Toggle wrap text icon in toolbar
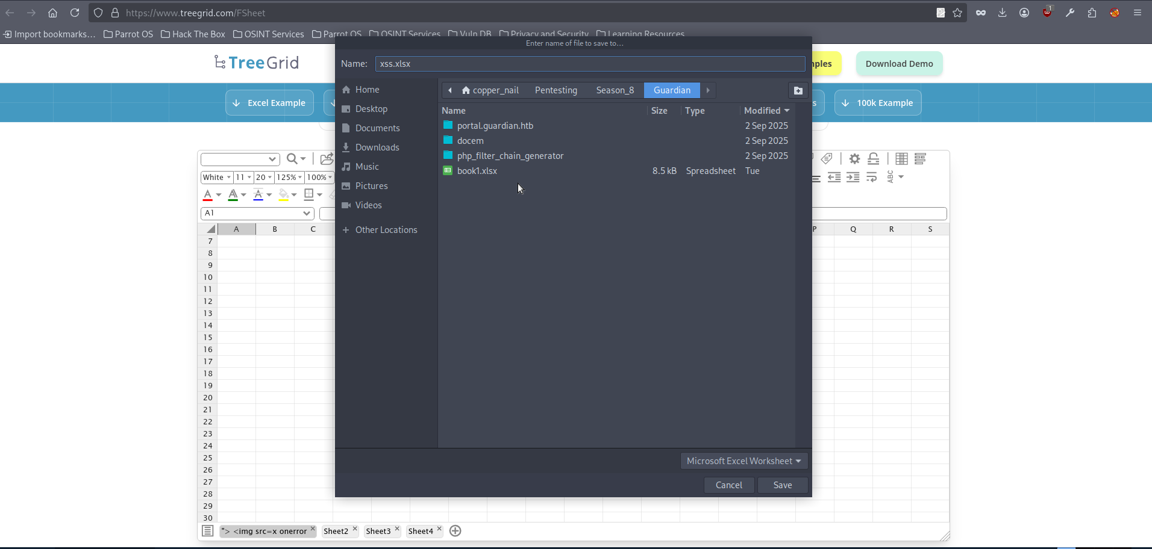This screenshot has height=549, width=1152. (871, 177)
